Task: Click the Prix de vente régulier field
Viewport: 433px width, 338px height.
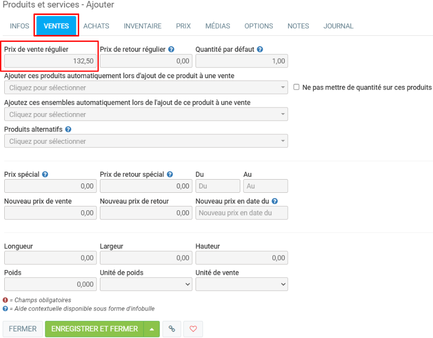Action: click(50, 61)
